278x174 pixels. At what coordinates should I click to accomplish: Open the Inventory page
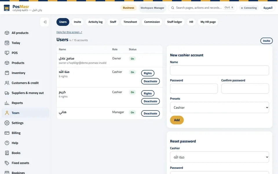tap(25, 73)
